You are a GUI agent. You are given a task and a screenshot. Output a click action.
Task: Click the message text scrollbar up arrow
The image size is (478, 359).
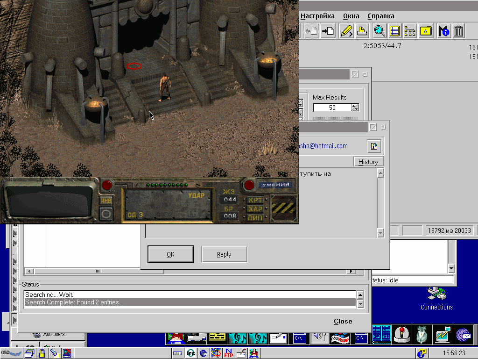pos(380,173)
